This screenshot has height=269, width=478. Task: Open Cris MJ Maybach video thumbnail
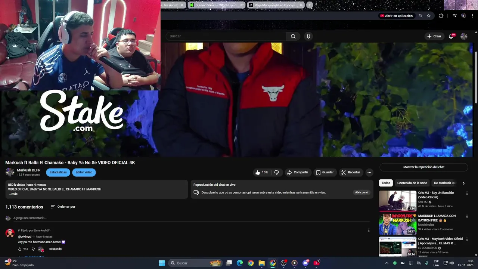(x=398, y=247)
